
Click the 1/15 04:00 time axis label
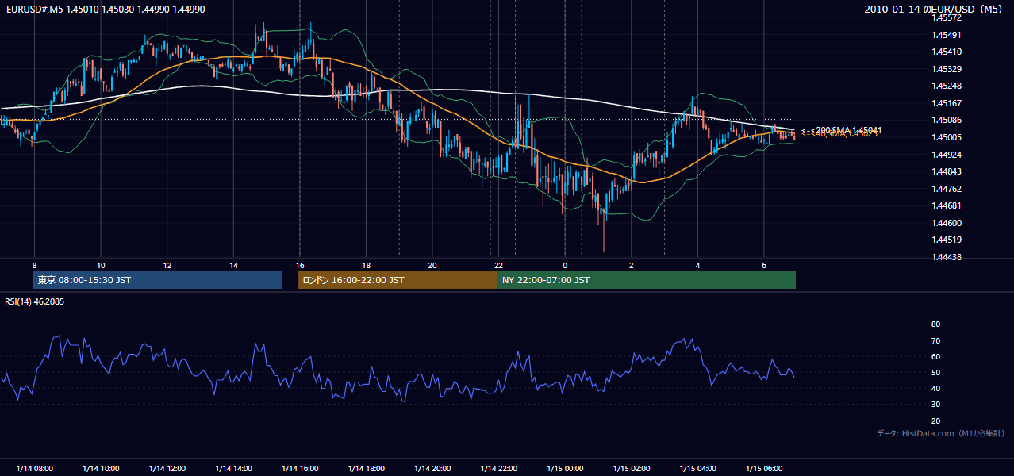click(697, 469)
